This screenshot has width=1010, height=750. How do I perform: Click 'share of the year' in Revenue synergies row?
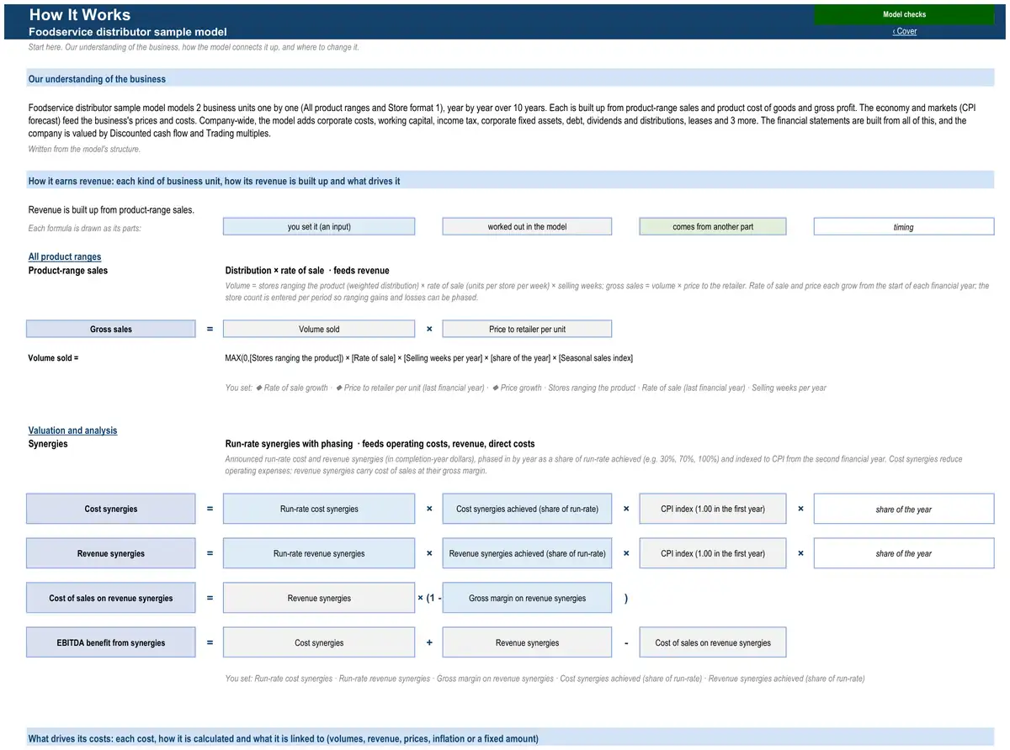pos(904,553)
